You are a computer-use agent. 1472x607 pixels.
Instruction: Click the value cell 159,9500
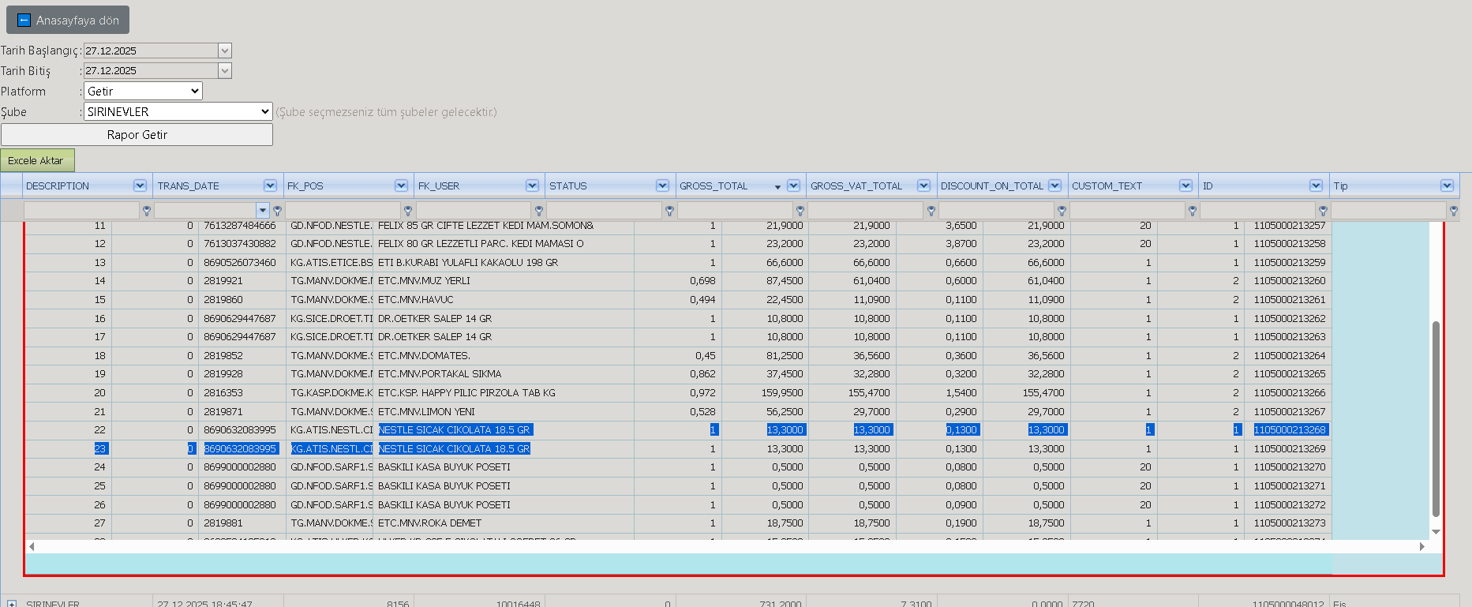point(764,393)
